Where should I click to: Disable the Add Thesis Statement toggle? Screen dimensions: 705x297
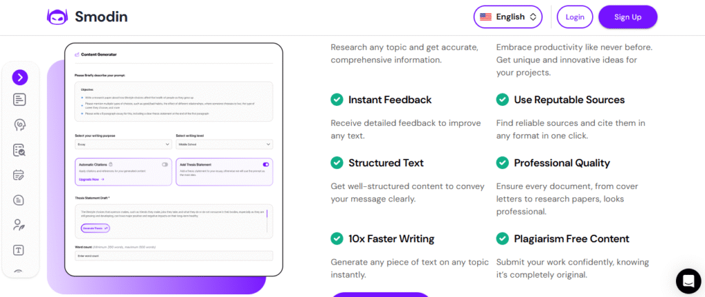point(266,164)
